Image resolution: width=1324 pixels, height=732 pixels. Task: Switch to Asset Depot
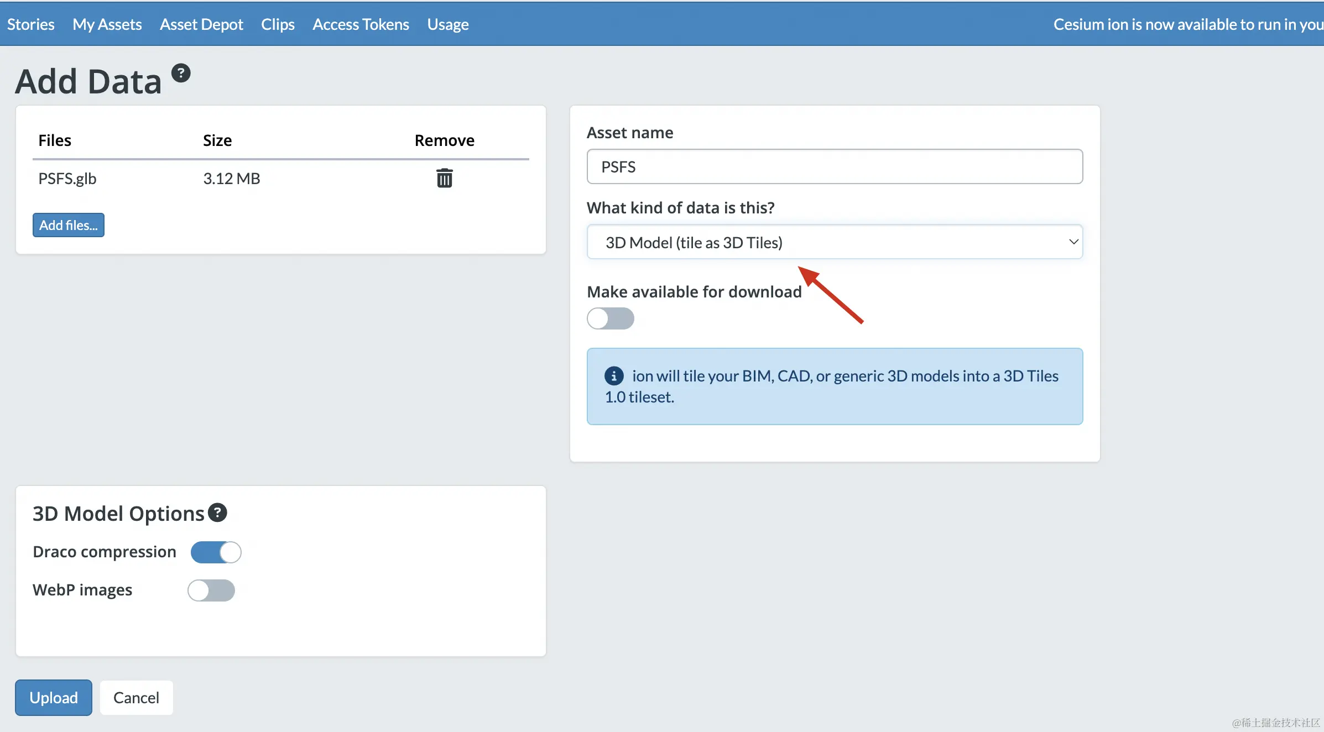201,24
